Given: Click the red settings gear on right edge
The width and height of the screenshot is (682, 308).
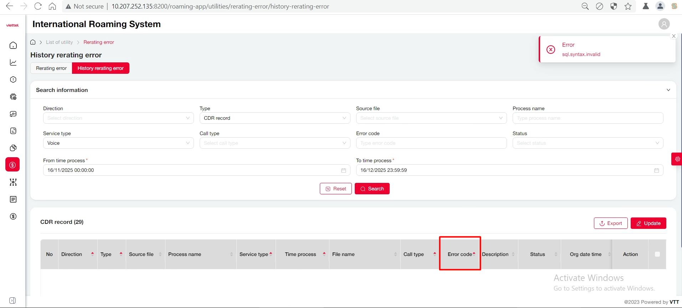Looking at the screenshot, I should [x=677, y=159].
